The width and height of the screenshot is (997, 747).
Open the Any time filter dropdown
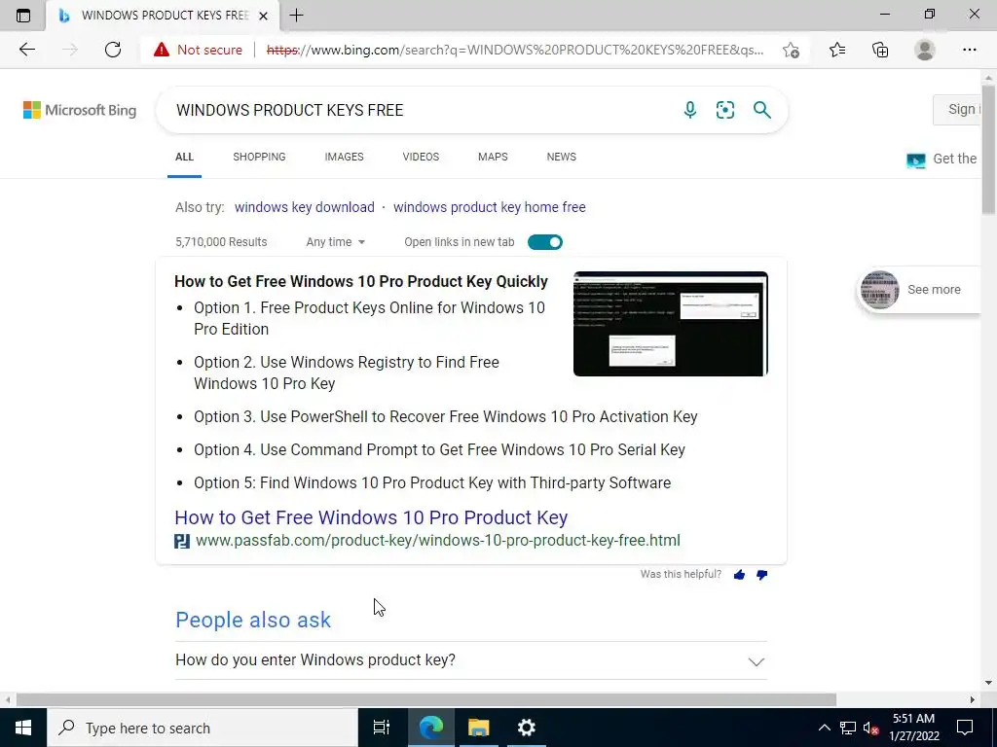335,242
